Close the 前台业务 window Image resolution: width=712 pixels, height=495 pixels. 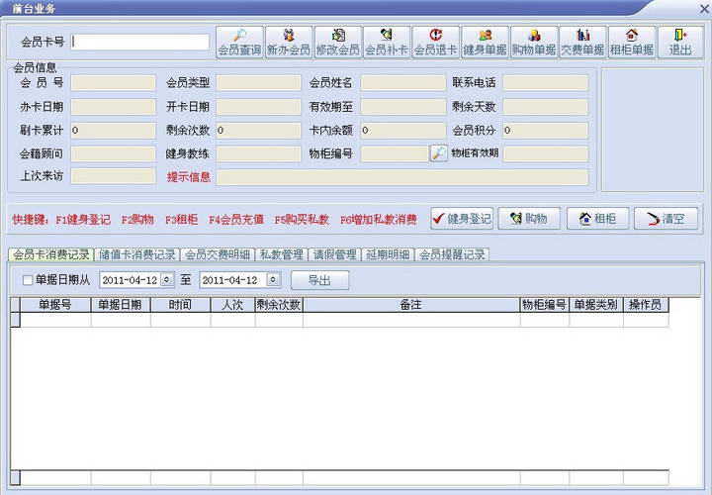coord(703,9)
